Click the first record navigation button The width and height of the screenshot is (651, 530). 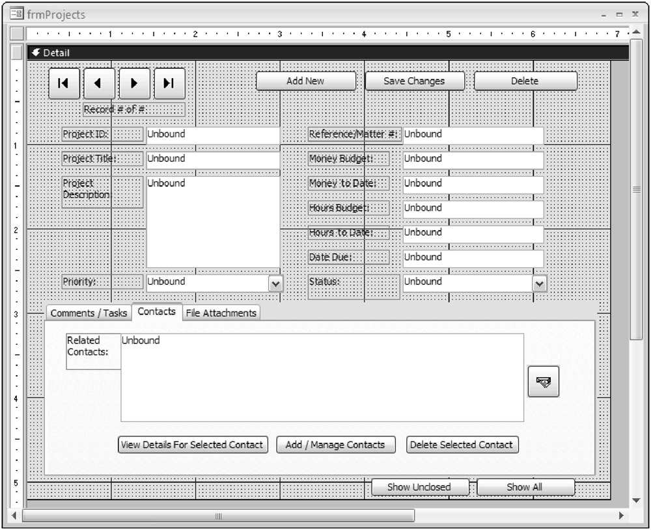(64, 83)
